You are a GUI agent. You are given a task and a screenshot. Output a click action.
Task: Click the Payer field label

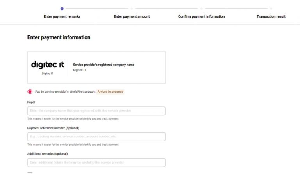click(31, 102)
